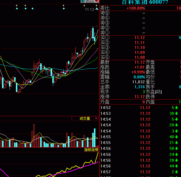Click the 卖① ask row label
The image size is (181, 177).
pyautogui.click(x=105, y=33)
